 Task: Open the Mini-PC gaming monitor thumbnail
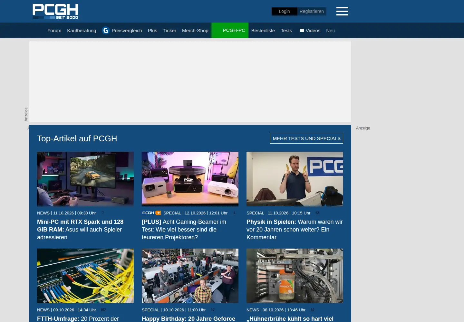85,179
